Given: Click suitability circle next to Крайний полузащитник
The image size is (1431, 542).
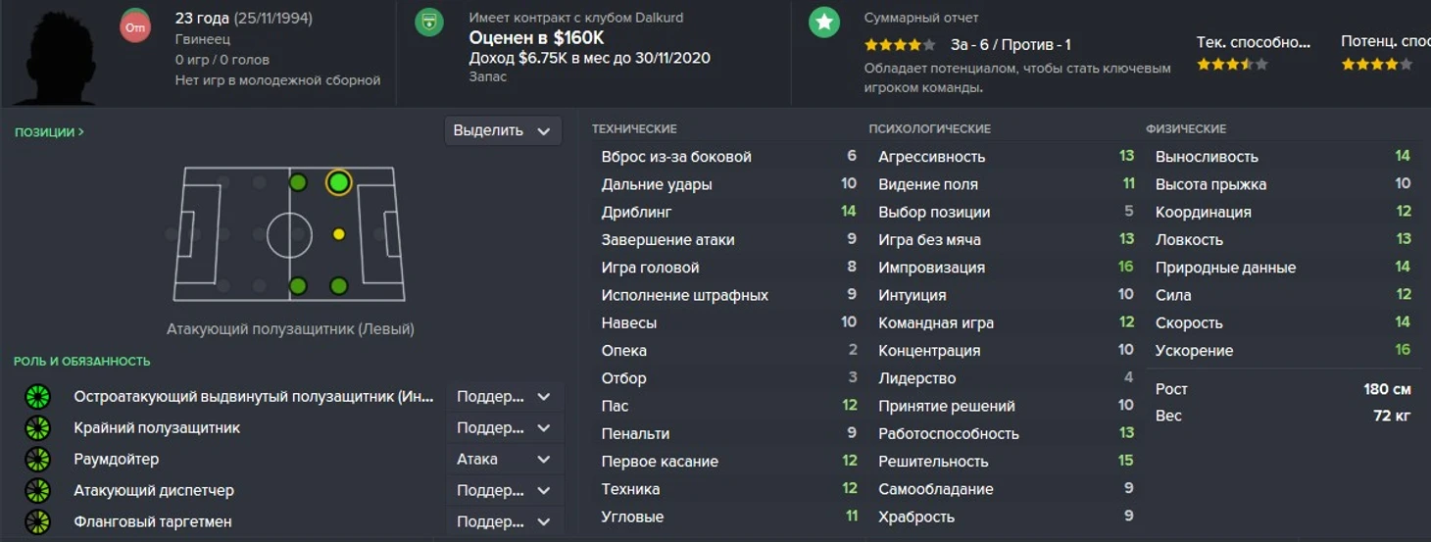Looking at the screenshot, I should click(37, 427).
